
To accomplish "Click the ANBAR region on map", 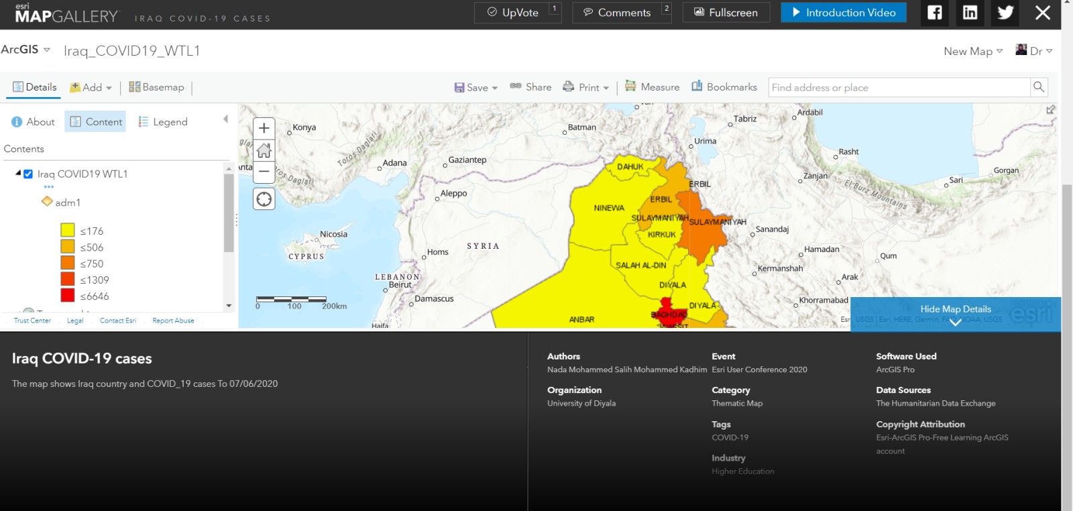I will 581,319.
